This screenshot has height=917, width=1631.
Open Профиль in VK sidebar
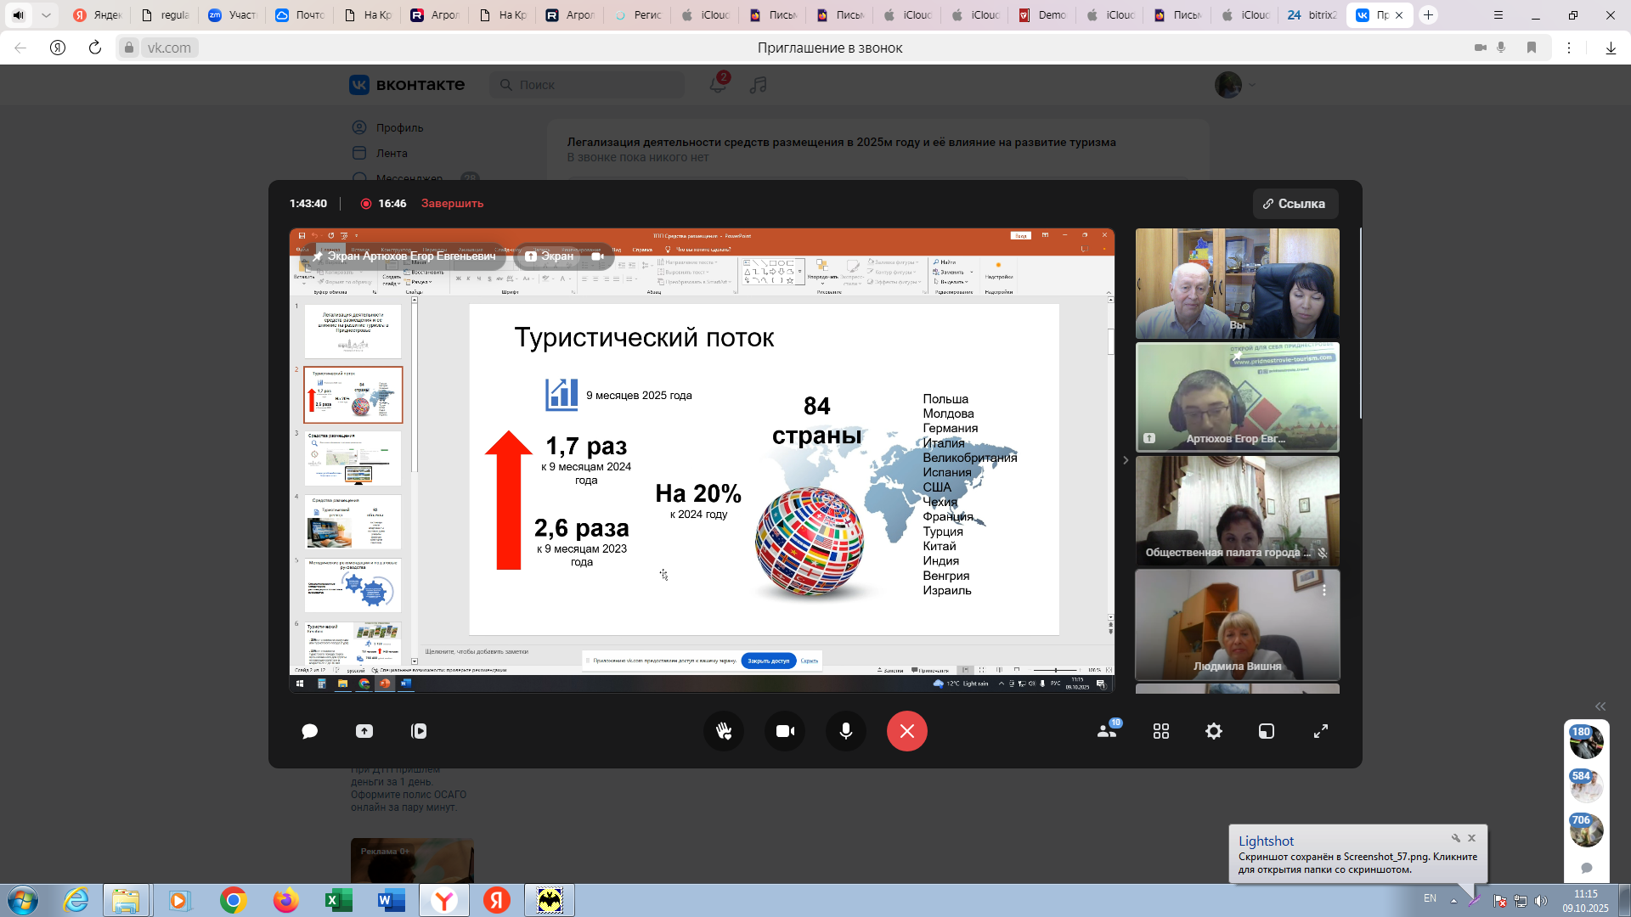coord(399,127)
